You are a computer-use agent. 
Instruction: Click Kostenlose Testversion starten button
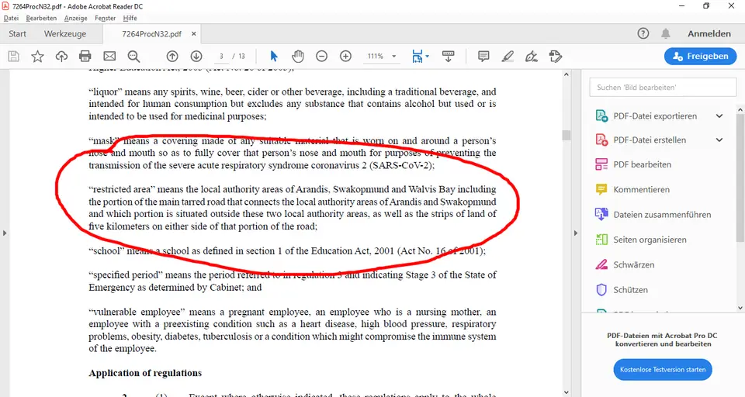pos(662,369)
